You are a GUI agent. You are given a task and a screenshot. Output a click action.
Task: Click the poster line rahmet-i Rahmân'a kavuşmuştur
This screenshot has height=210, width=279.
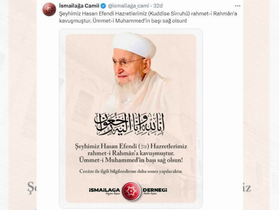click(x=131, y=153)
